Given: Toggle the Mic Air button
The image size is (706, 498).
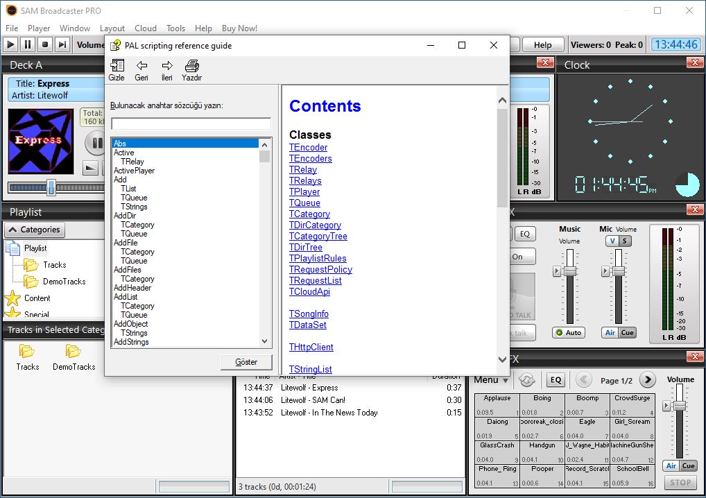Looking at the screenshot, I should coord(610,333).
